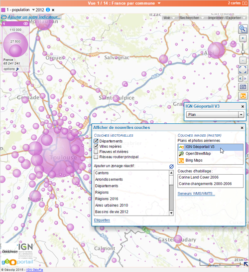Open info icon next to 2012
This screenshot has width=249, height=272.
tap(48, 10)
